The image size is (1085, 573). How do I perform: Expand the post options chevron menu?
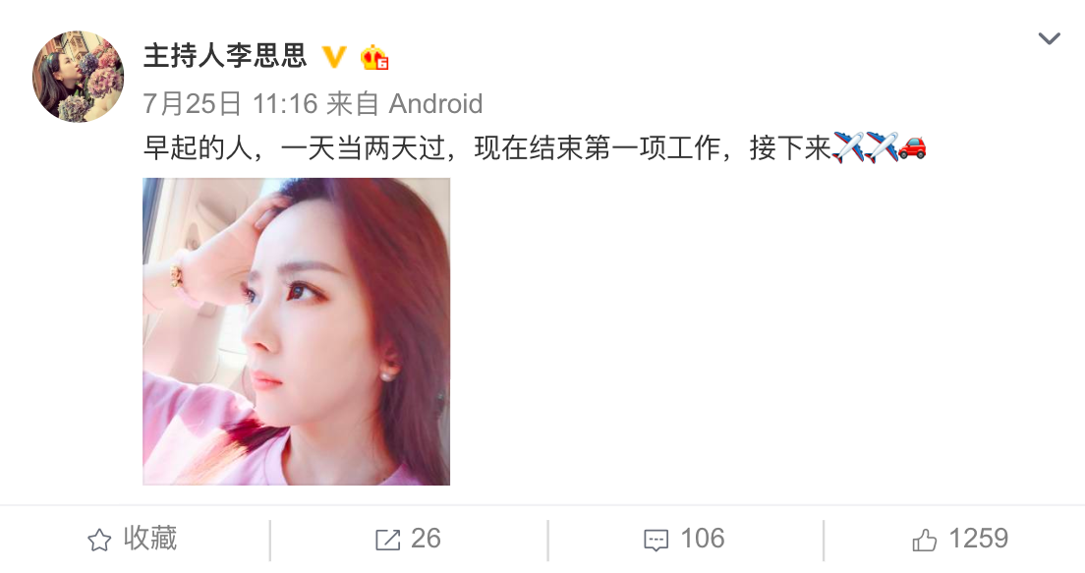[x=1049, y=38]
